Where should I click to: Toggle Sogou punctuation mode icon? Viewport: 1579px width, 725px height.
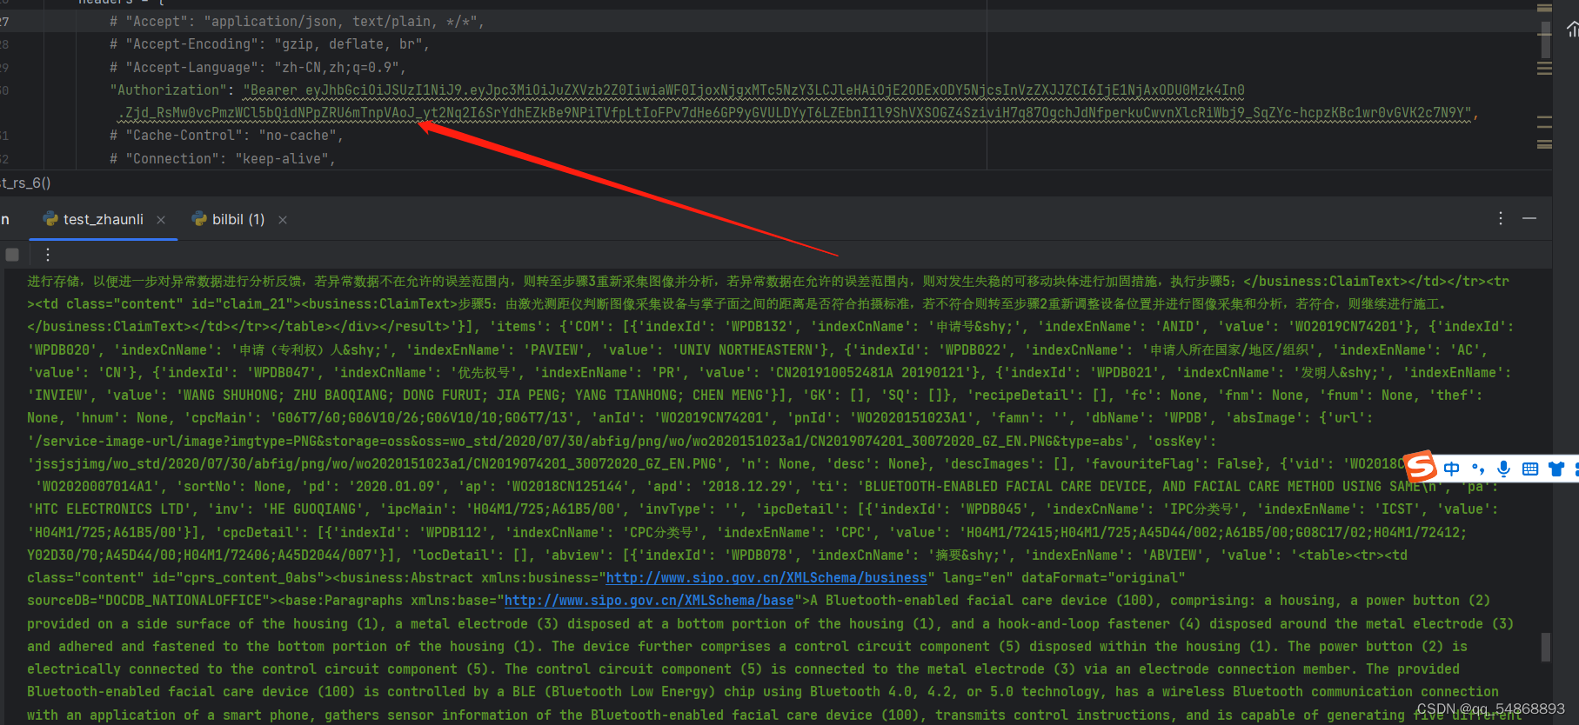(x=1477, y=469)
